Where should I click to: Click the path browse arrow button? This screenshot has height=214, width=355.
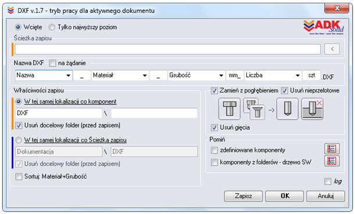(332, 49)
